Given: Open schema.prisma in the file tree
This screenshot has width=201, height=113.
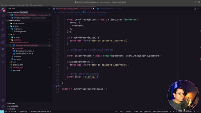Looking at the screenshot, I should click(20, 32).
